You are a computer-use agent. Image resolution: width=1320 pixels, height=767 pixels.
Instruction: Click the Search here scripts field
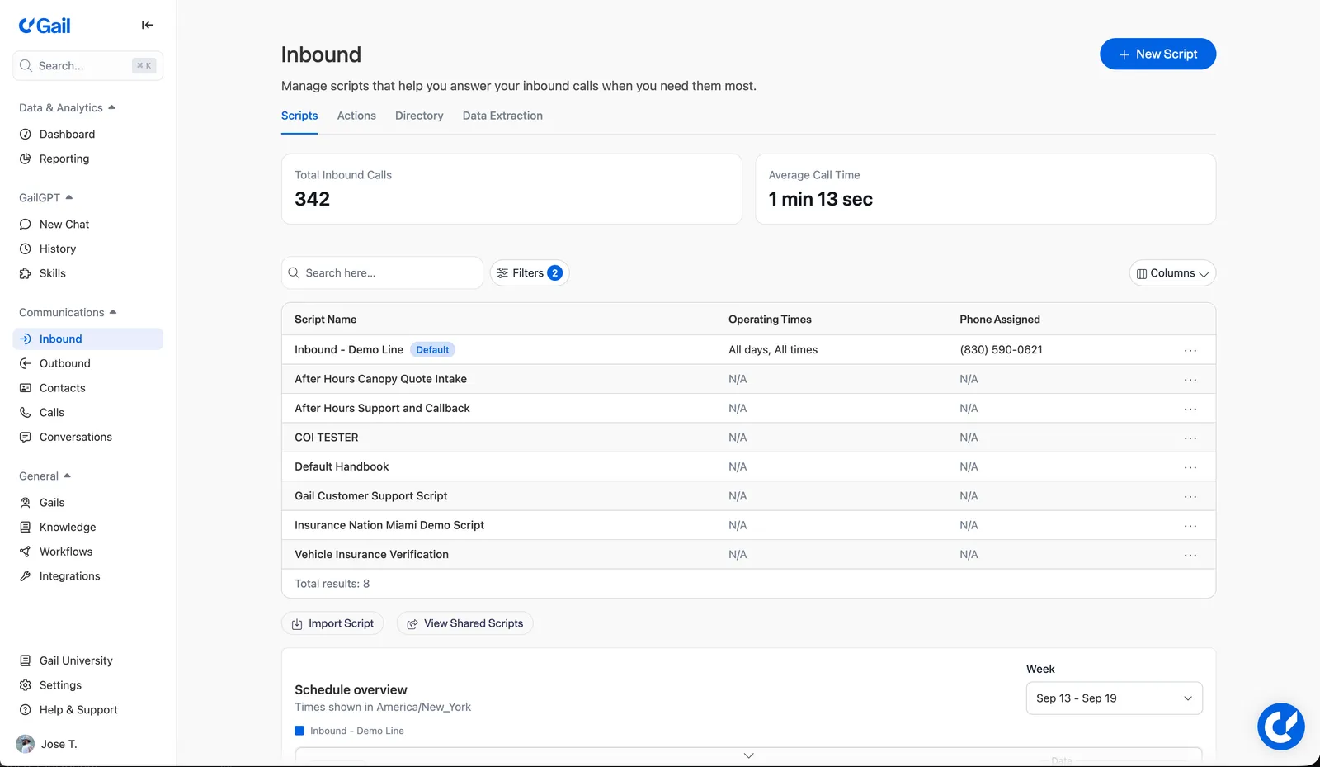(382, 273)
